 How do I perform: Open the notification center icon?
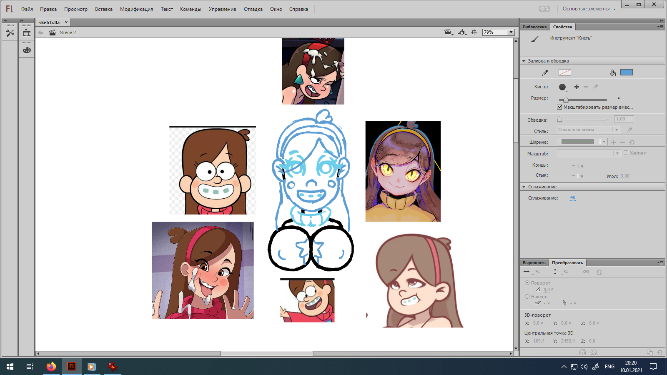pos(653,367)
